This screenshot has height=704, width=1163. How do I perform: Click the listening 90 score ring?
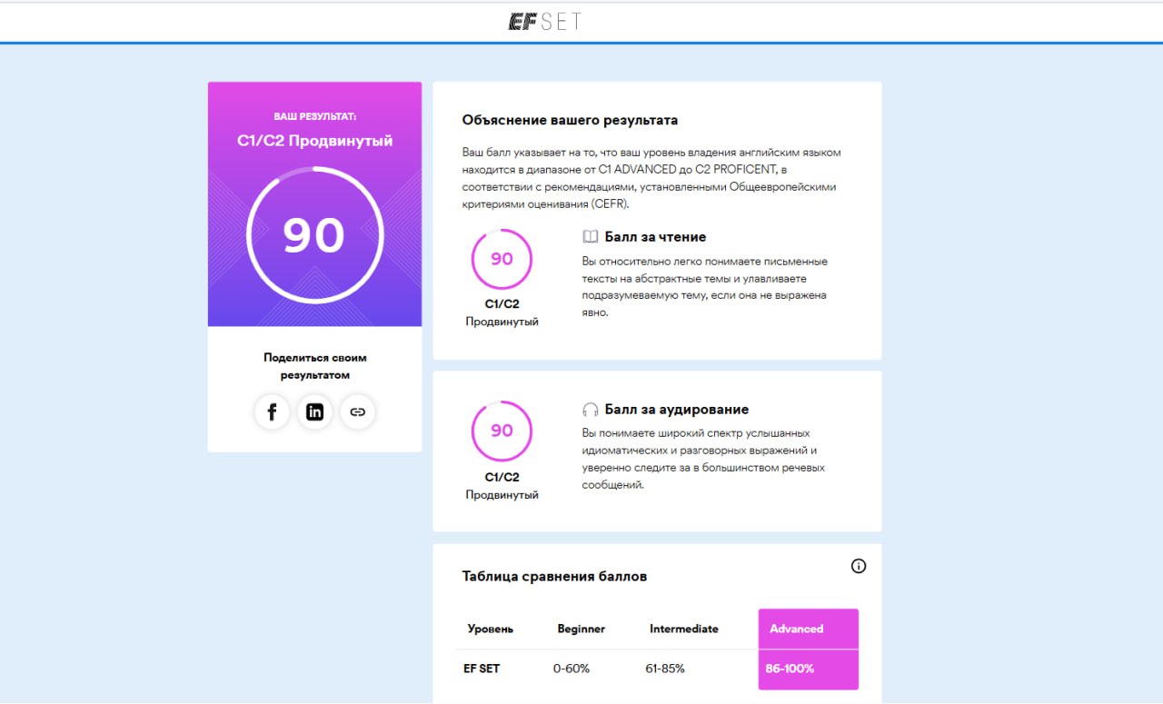502,431
